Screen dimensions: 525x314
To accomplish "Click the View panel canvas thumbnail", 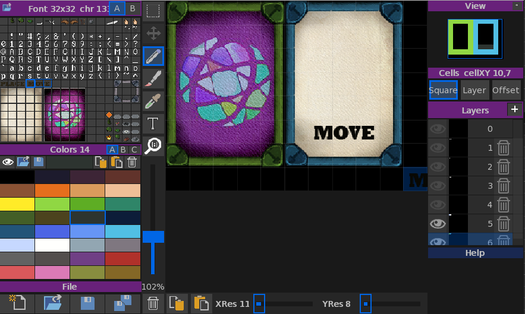I will [474, 37].
